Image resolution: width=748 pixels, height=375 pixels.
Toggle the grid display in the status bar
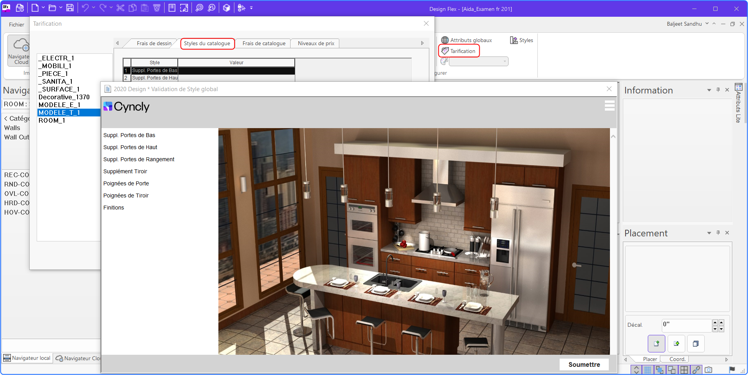coord(647,370)
